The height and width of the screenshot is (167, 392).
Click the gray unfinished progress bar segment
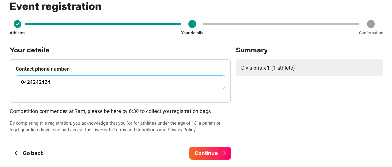pos(281,24)
